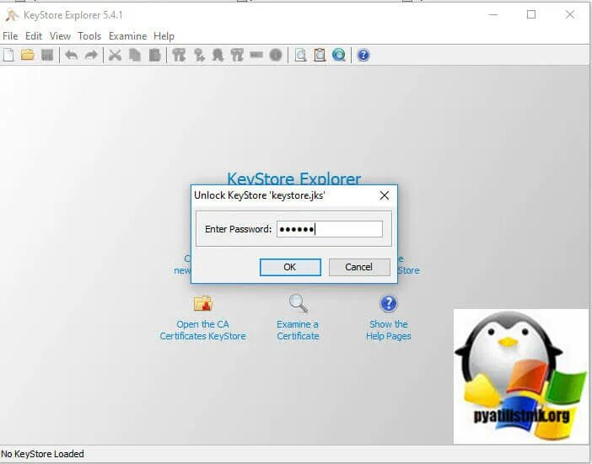
Task: Click the Examine File magnifier toolbar icon
Action: (x=300, y=55)
